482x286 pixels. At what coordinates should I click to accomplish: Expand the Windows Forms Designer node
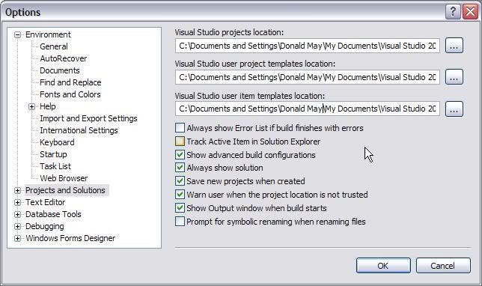(17, 238)
